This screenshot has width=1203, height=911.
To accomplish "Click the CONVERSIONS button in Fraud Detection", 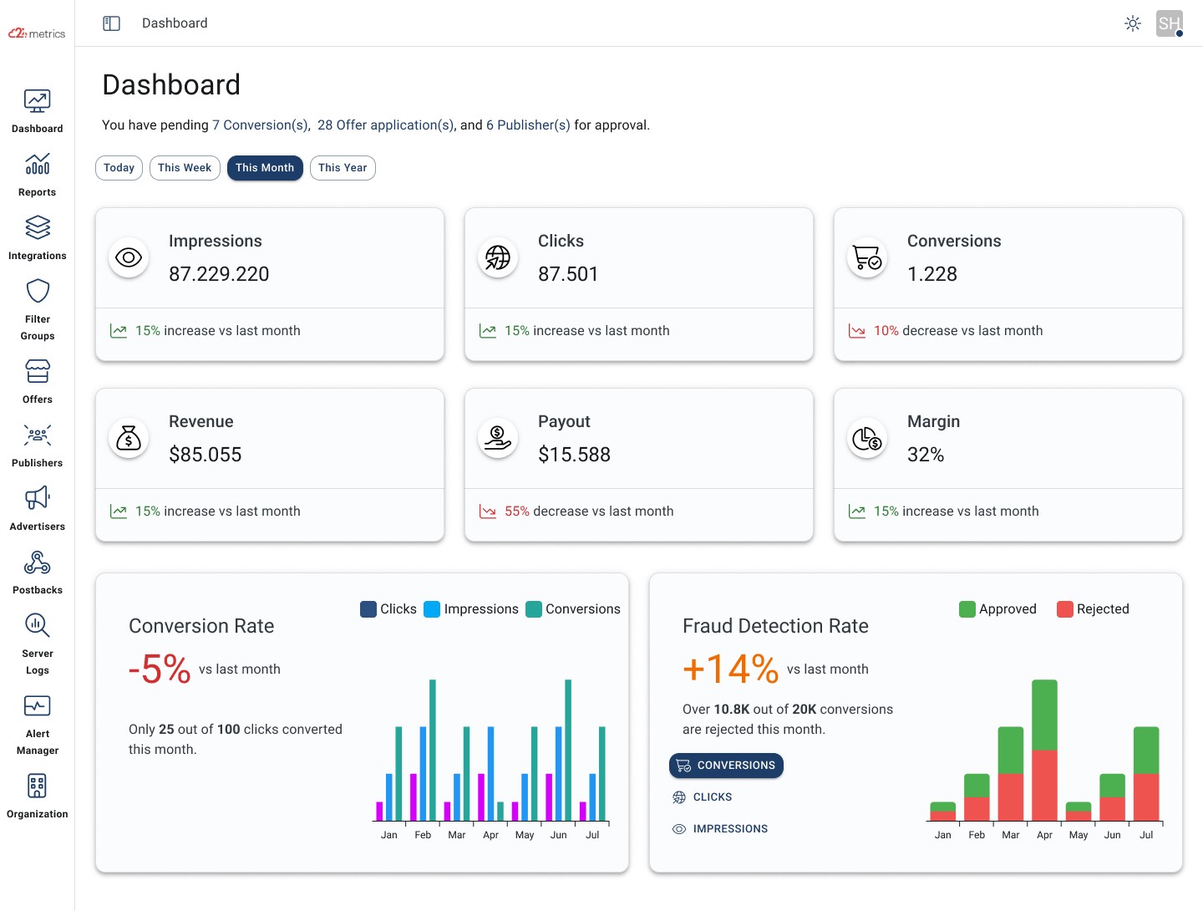I will (x=725, y=765).
